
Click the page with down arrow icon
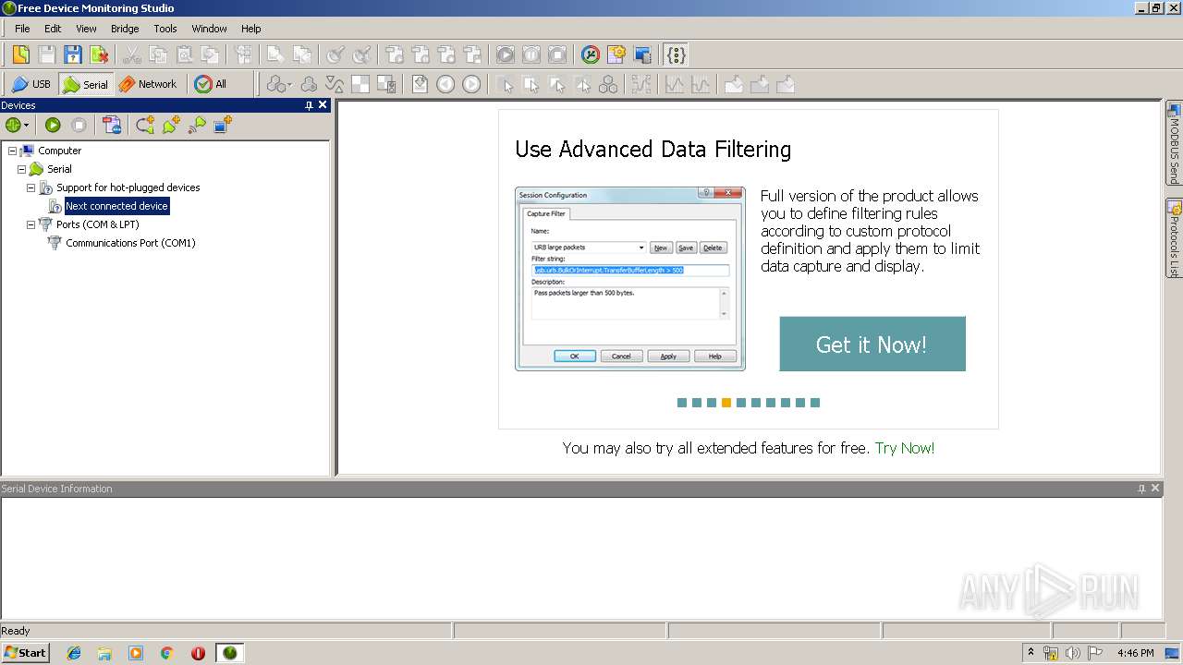420,84
